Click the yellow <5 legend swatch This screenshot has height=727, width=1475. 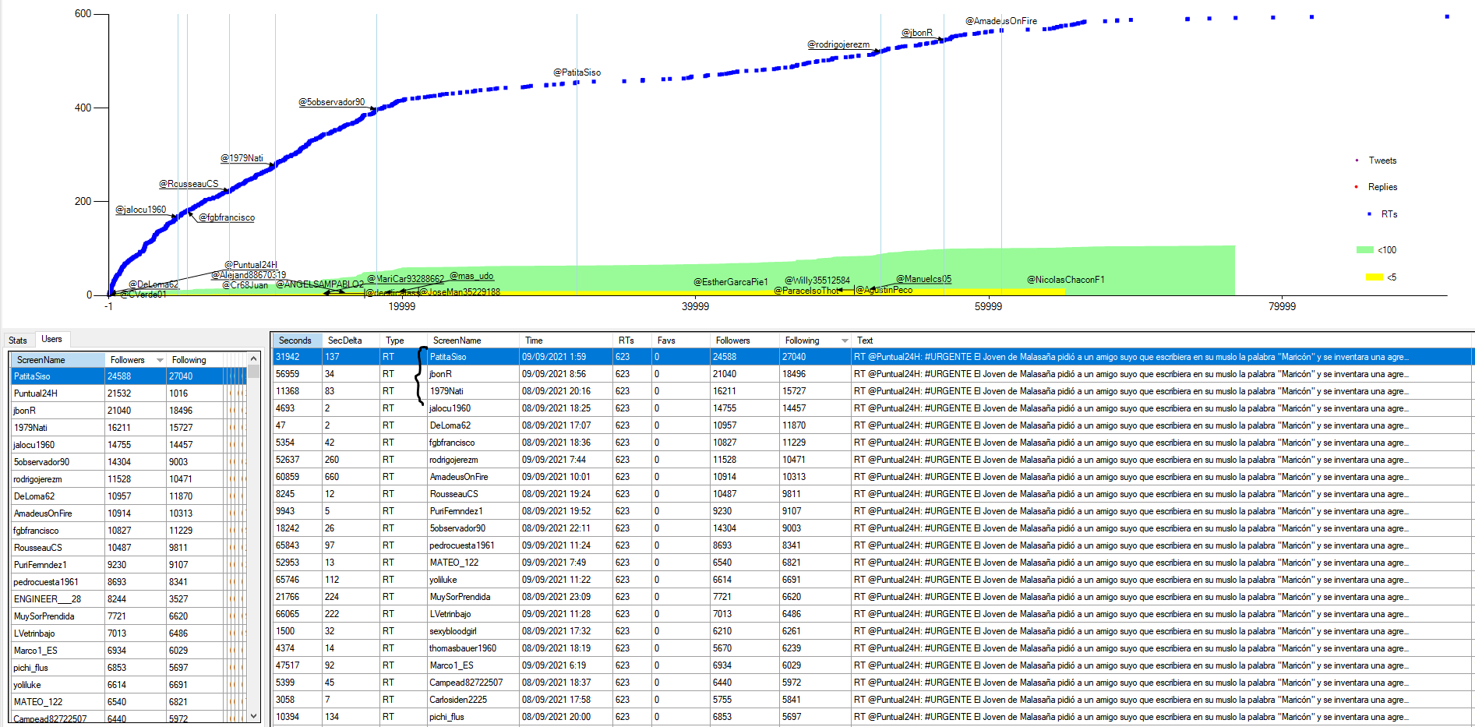(1374, 277)
